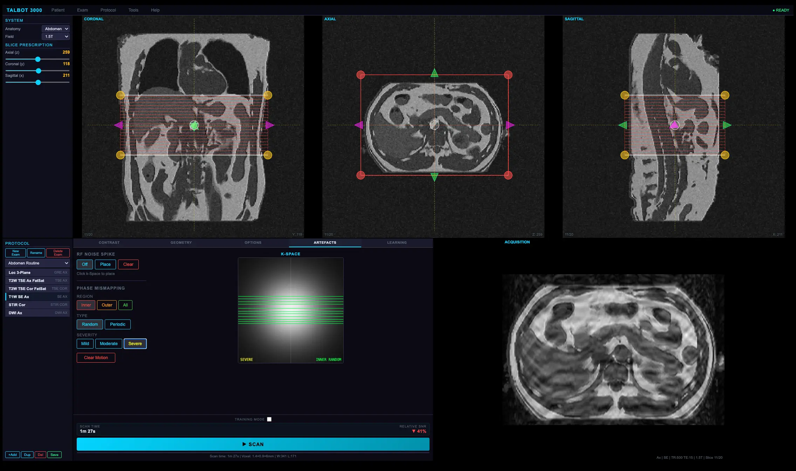Switch to the Learning tab

397,243
